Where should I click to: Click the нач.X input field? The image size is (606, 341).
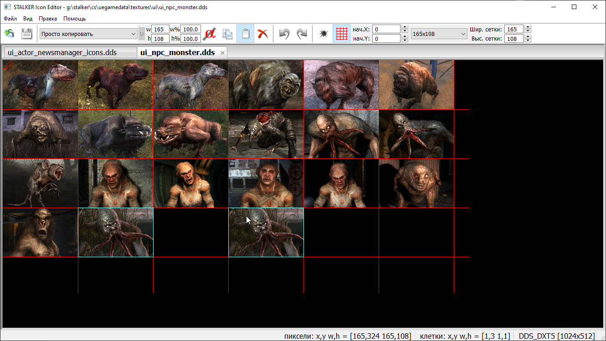coord(386,29)
